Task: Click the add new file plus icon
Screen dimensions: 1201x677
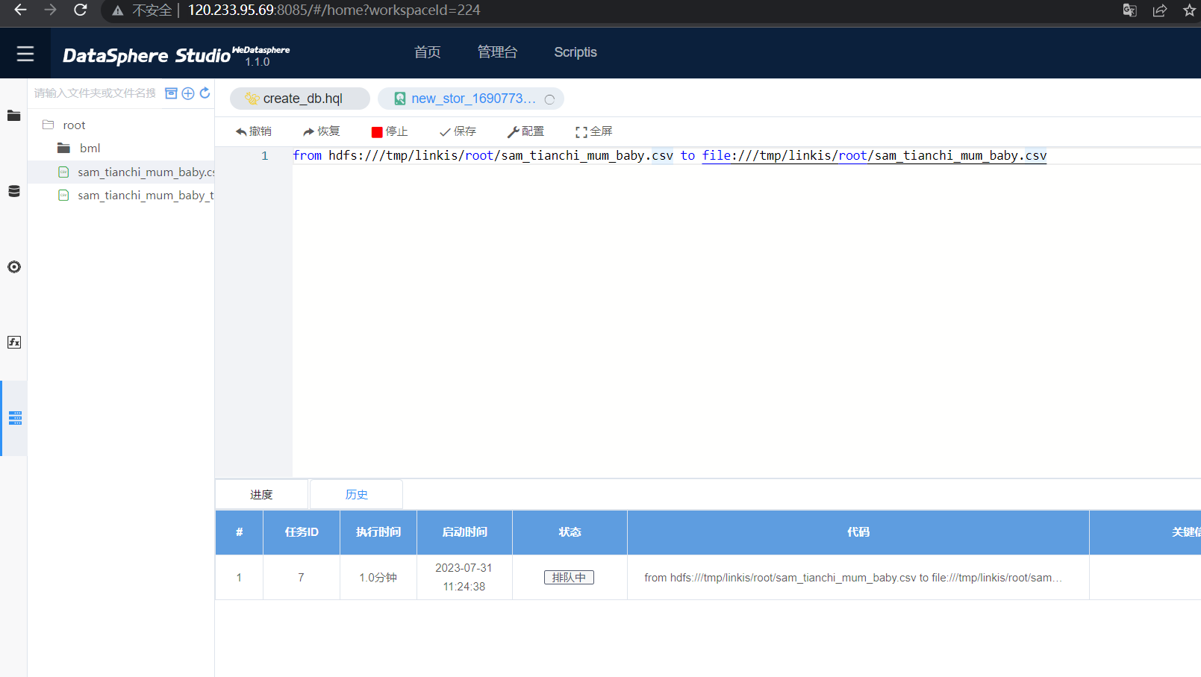Action: click(x=188, y=93)
